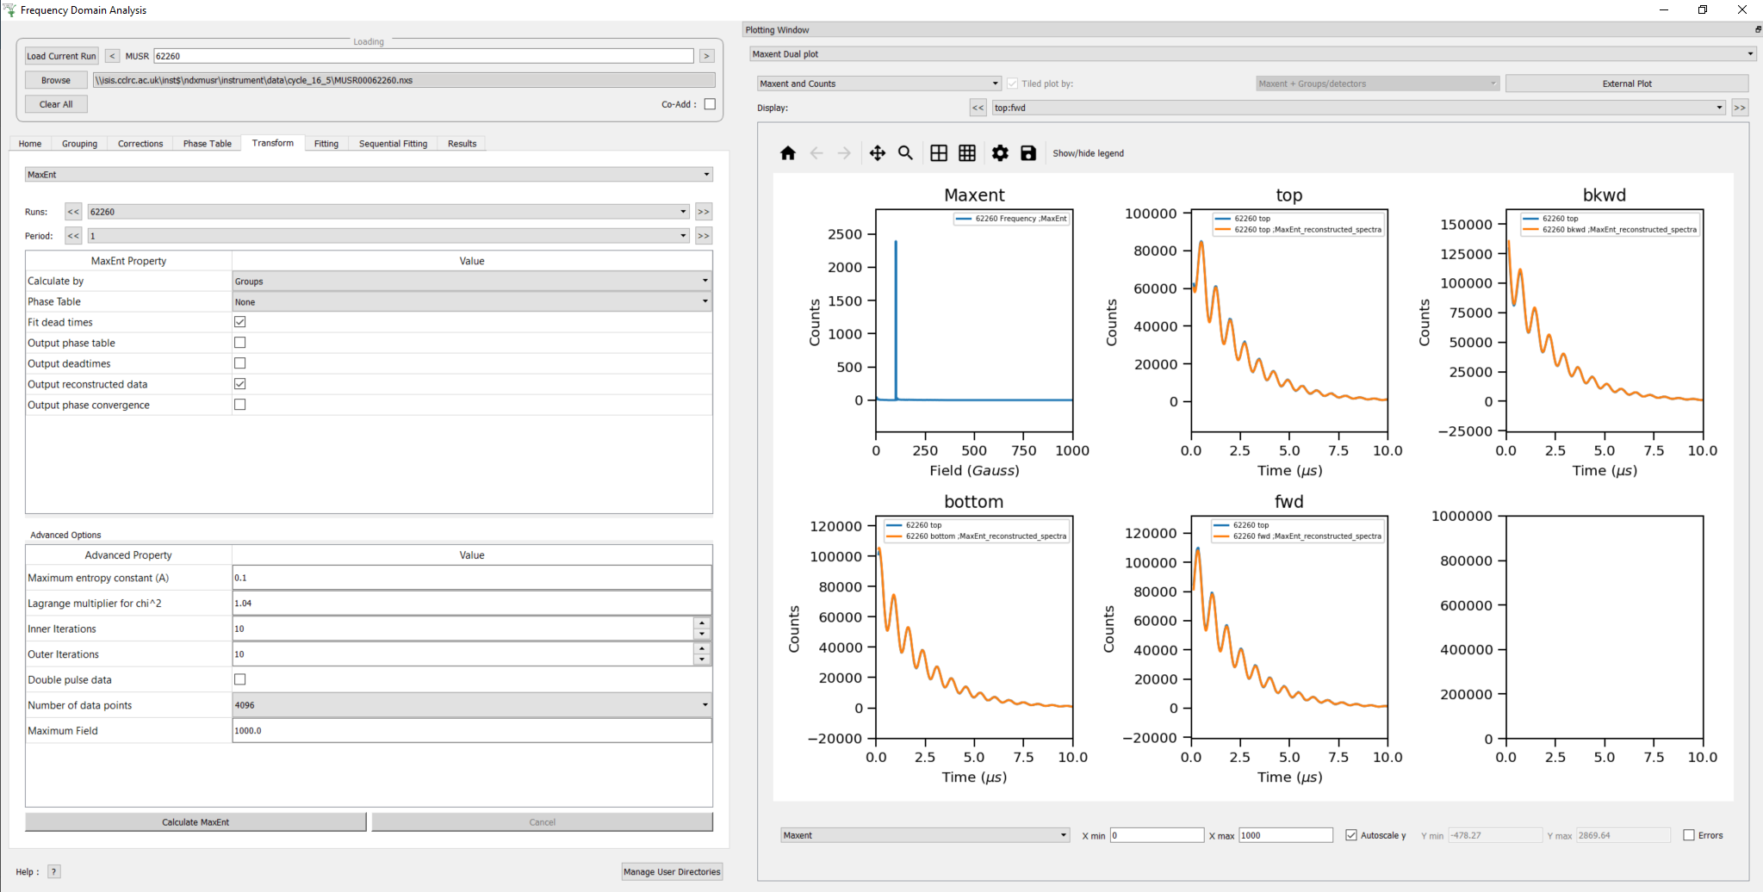This screenshot has width=1763, height=892.
Task: Toggle the Errors checkbox
Action: pyautogui.click(x=1689, y=835)
